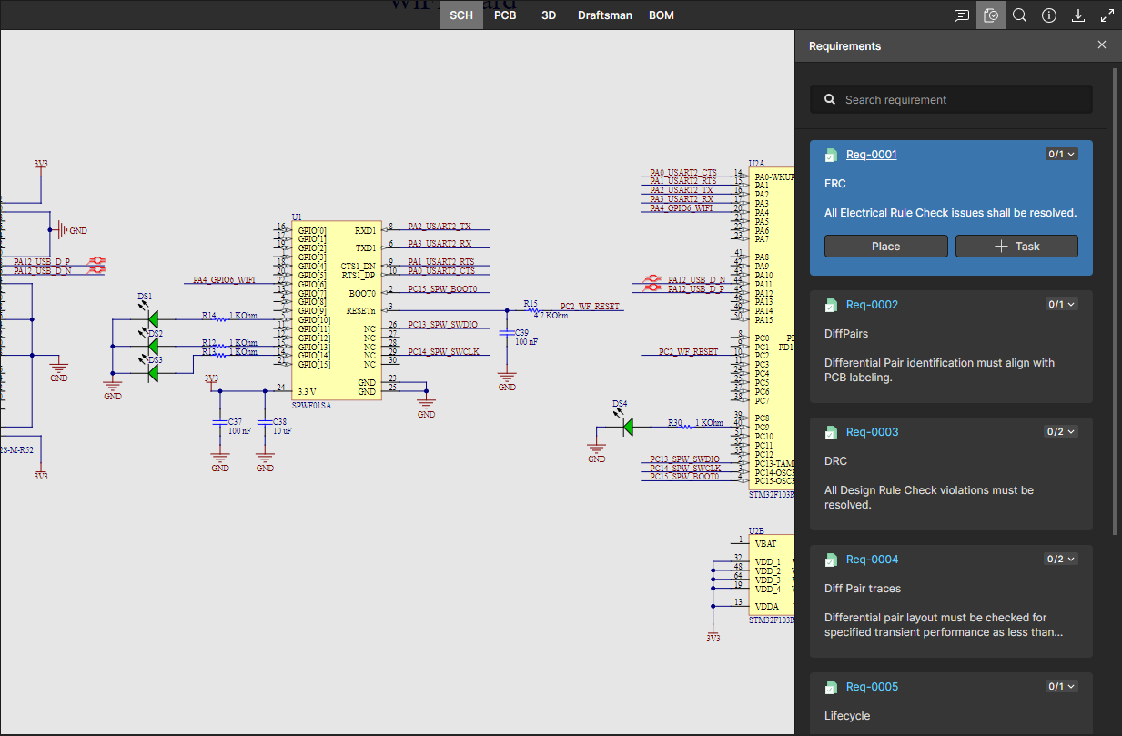Expand the 0/1 dropdown on Req-0005
Viewport: 1122px width, 736px height.
[1062, 687]
